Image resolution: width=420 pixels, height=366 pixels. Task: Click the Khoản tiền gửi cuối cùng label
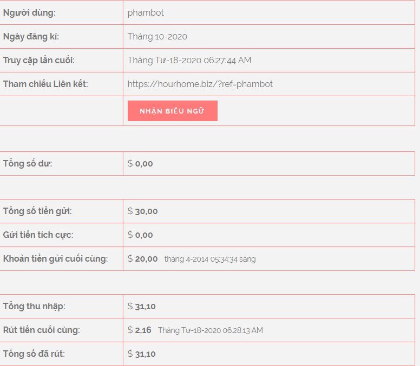click(x=55, y=258)
